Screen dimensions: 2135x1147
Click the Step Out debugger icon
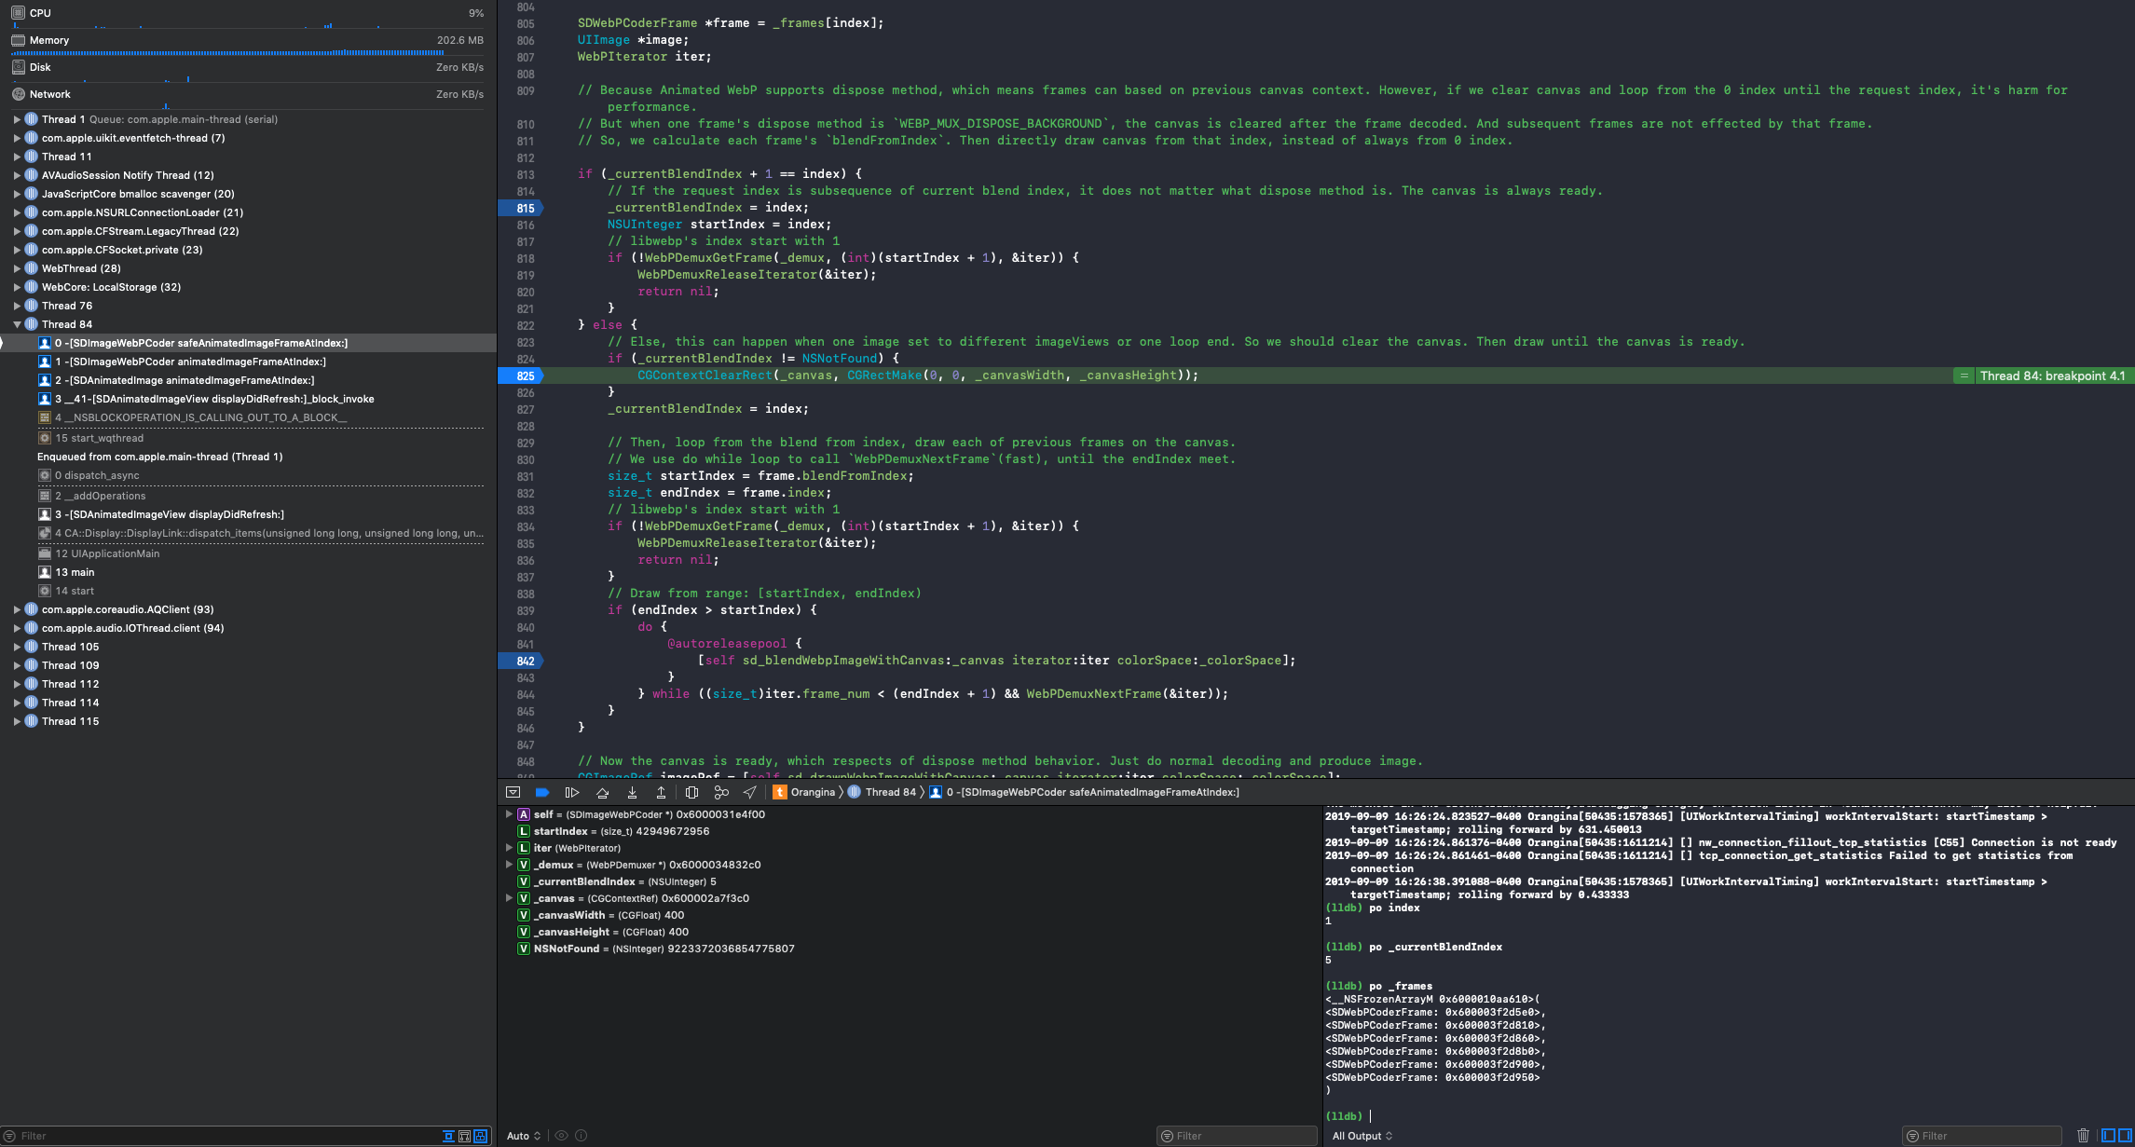coord(661,791)
